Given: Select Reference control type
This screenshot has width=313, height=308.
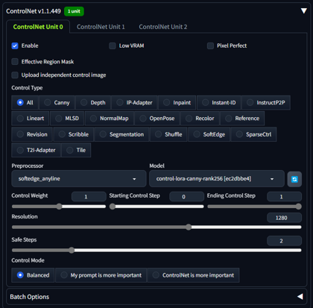Looking at the screenshot, I should tap(242, 119).
